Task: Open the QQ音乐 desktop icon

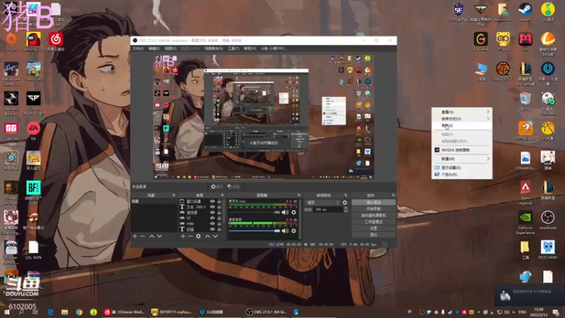Action: point(548,12)
